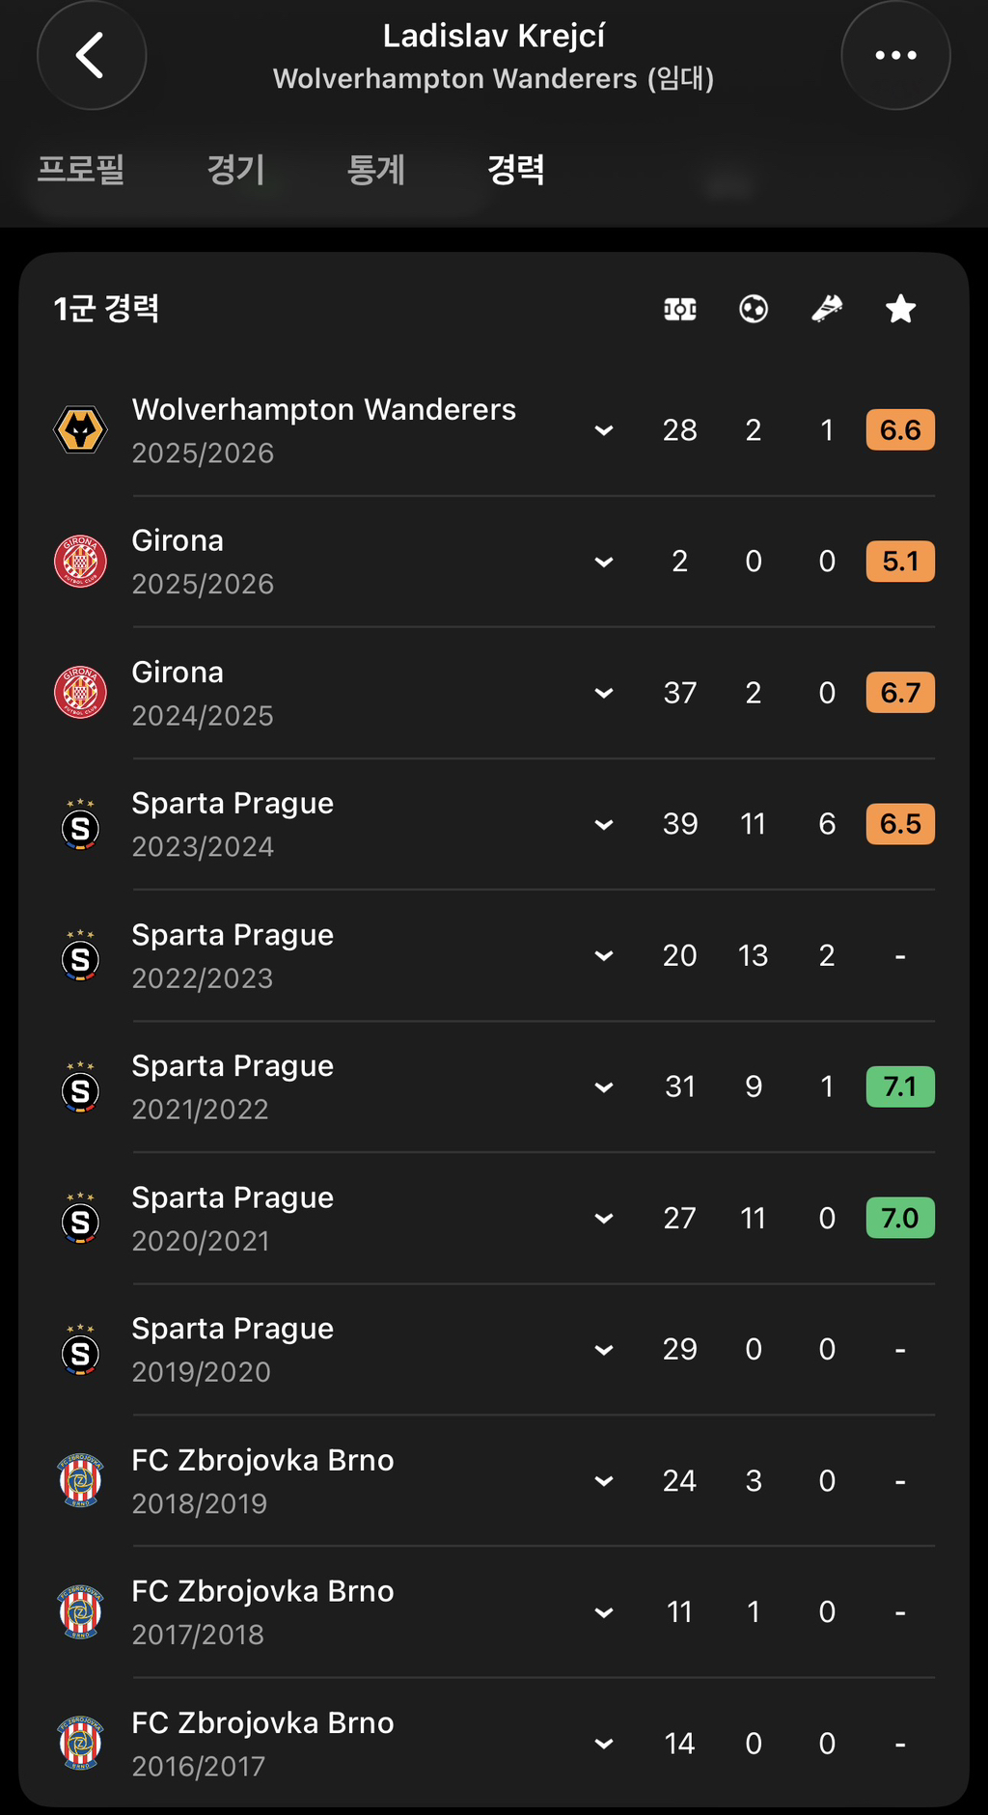988x1815 pixels.
Task: Tap the matches played pitch icon
Action: (680, 310)
